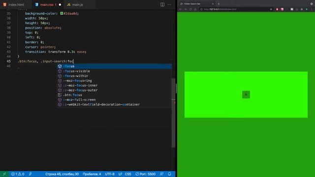The height and width of the screenshot is (177, 315).
Task: Select the :focus autocomplete suggestion
Action: [114, 66]
